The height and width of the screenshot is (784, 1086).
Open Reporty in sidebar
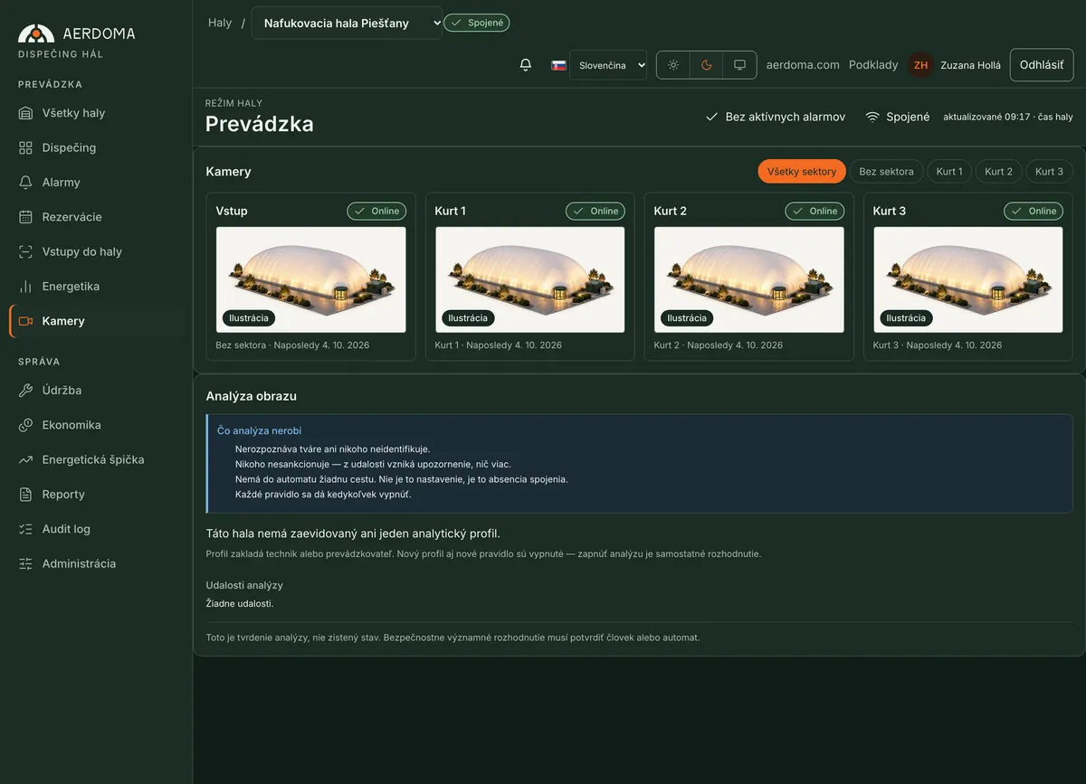(x=96, y=495)
